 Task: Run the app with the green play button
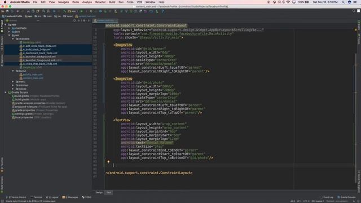81,11
